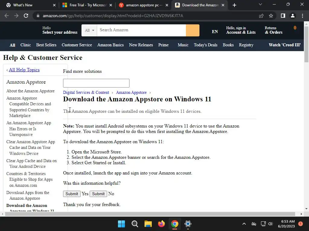
Task: Open Clear Cache on Your Windows Device topic
Action: click(31, 147)
